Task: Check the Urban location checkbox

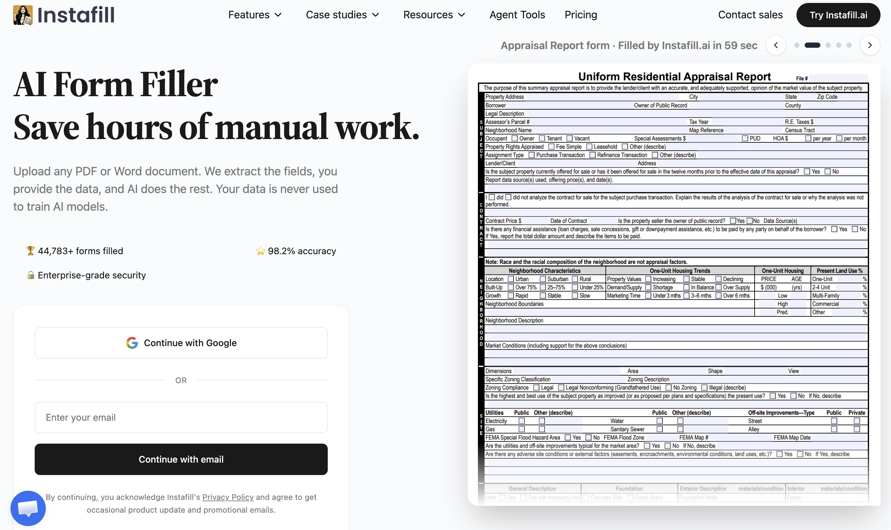Action: tap(511, 279)
